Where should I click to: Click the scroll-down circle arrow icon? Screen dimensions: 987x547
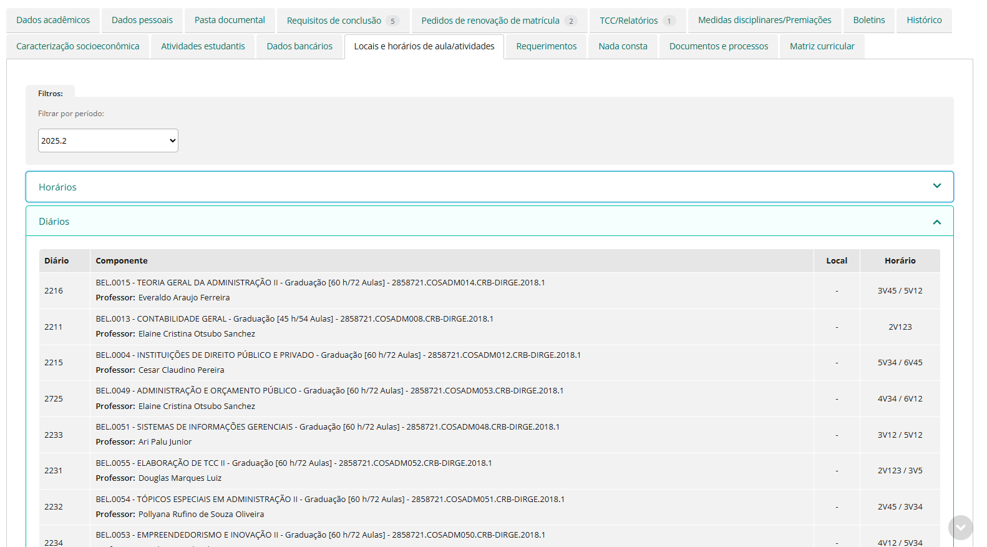pos(960,528)
